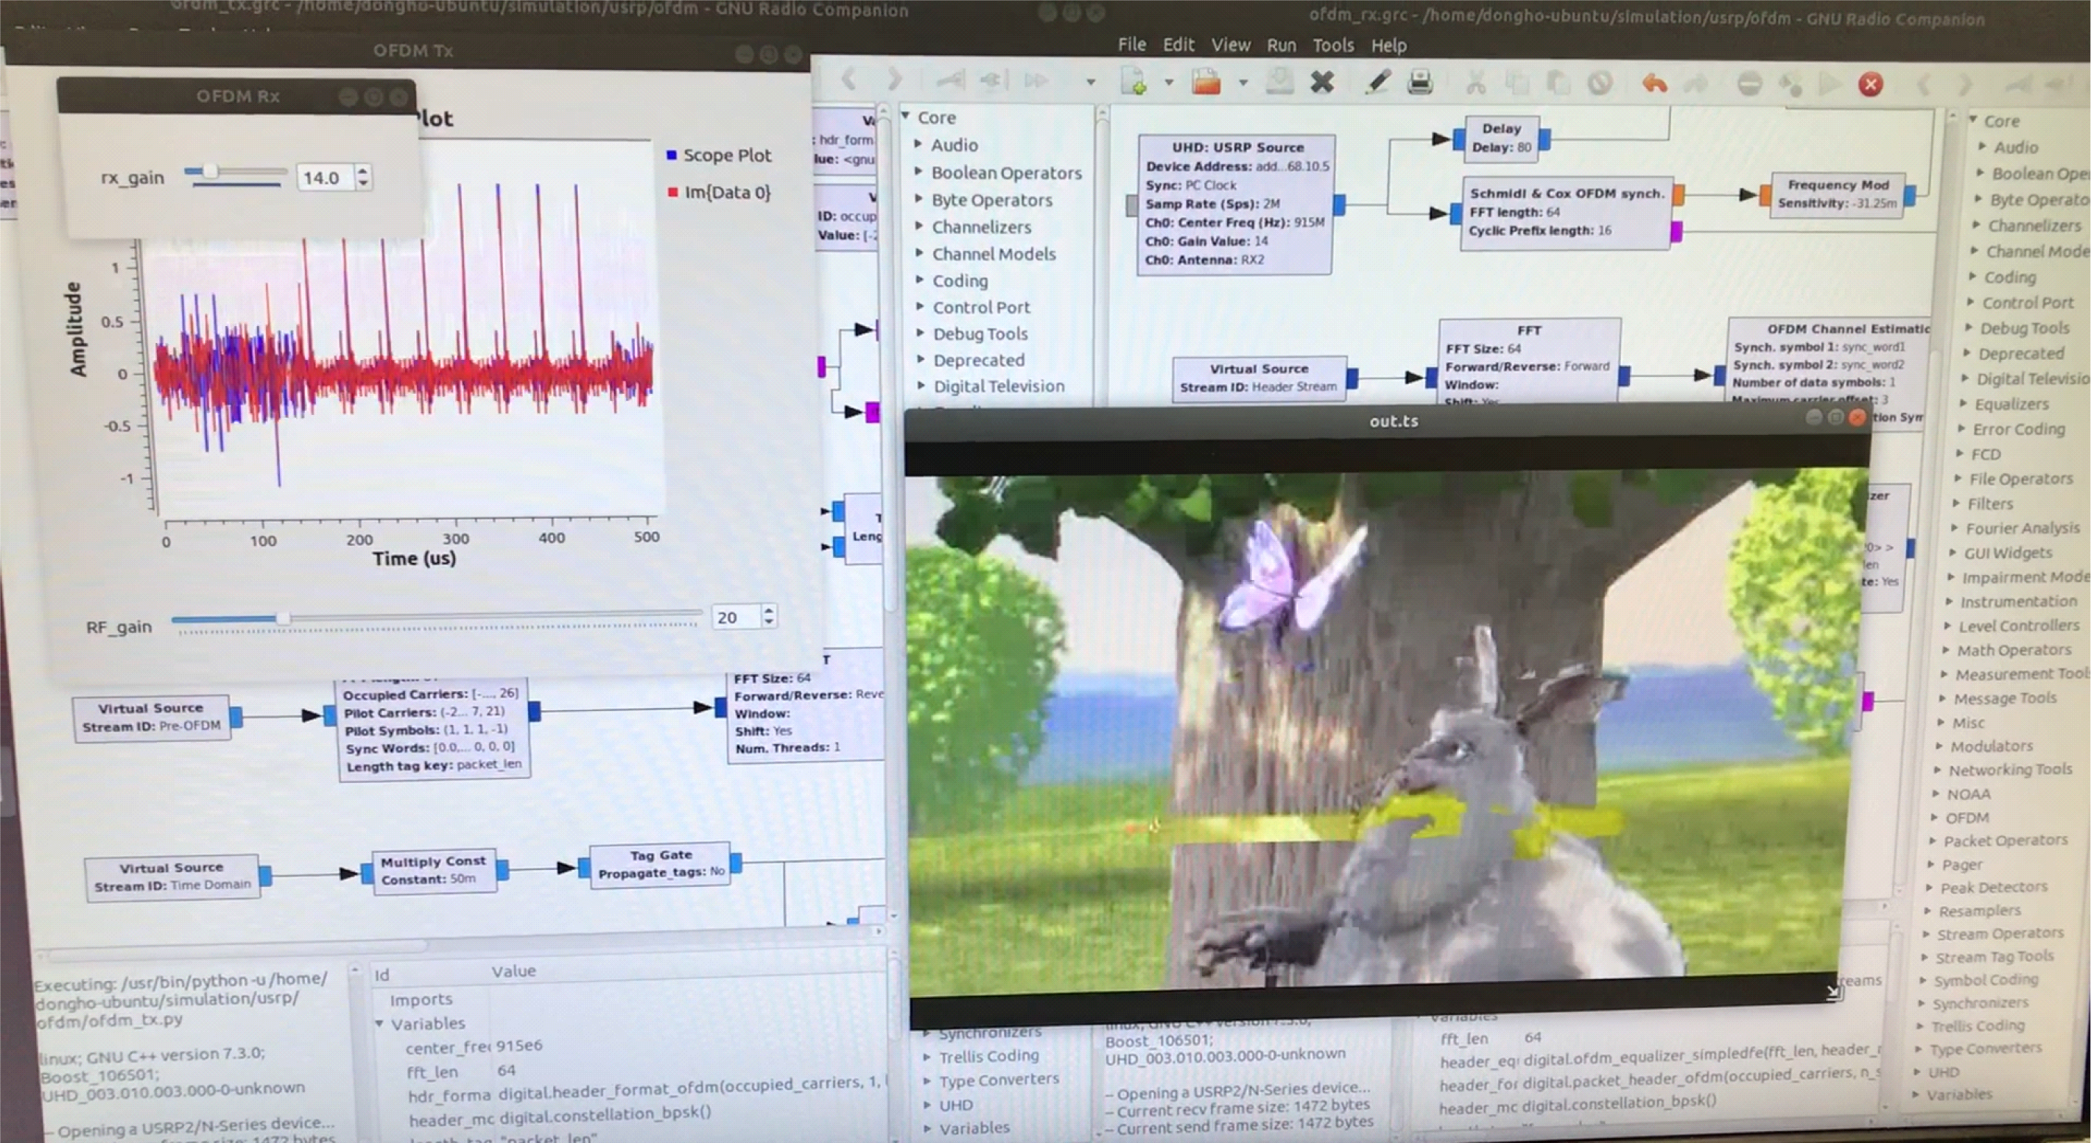2091x1143 pixels.
Task: Click center_freq value 915e6 in ofdm_tx variables
Action: pyautogui.click(x=519, y=1046)
